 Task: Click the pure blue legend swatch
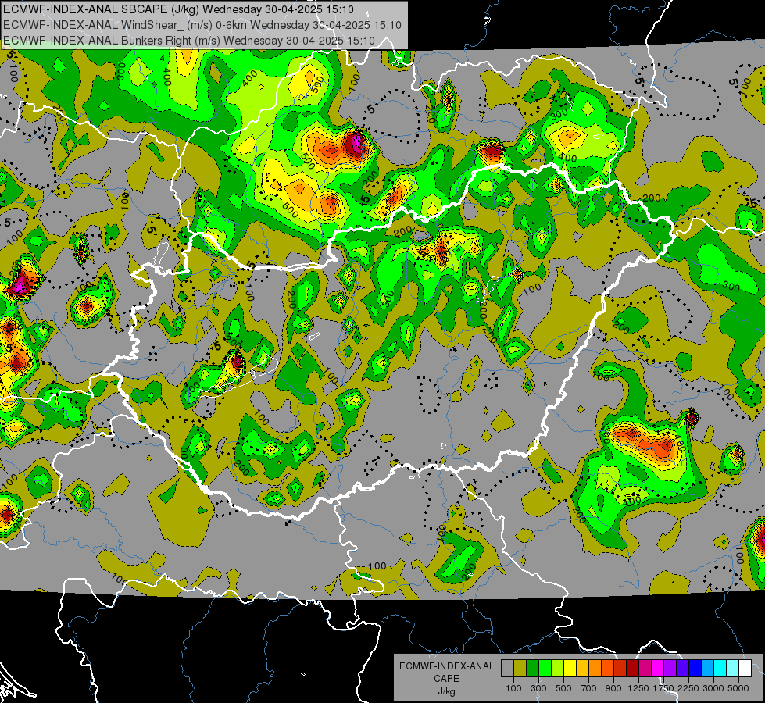(695, 668)
